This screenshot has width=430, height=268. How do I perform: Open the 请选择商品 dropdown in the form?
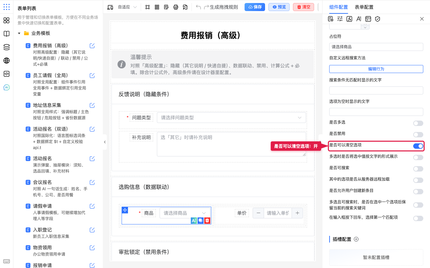pos(185,213)
